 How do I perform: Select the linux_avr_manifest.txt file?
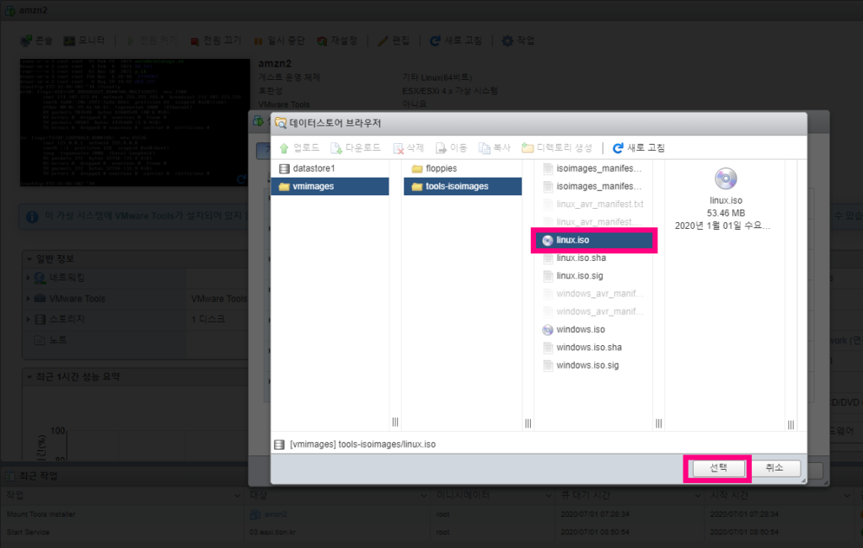click(x=594, y=204)
